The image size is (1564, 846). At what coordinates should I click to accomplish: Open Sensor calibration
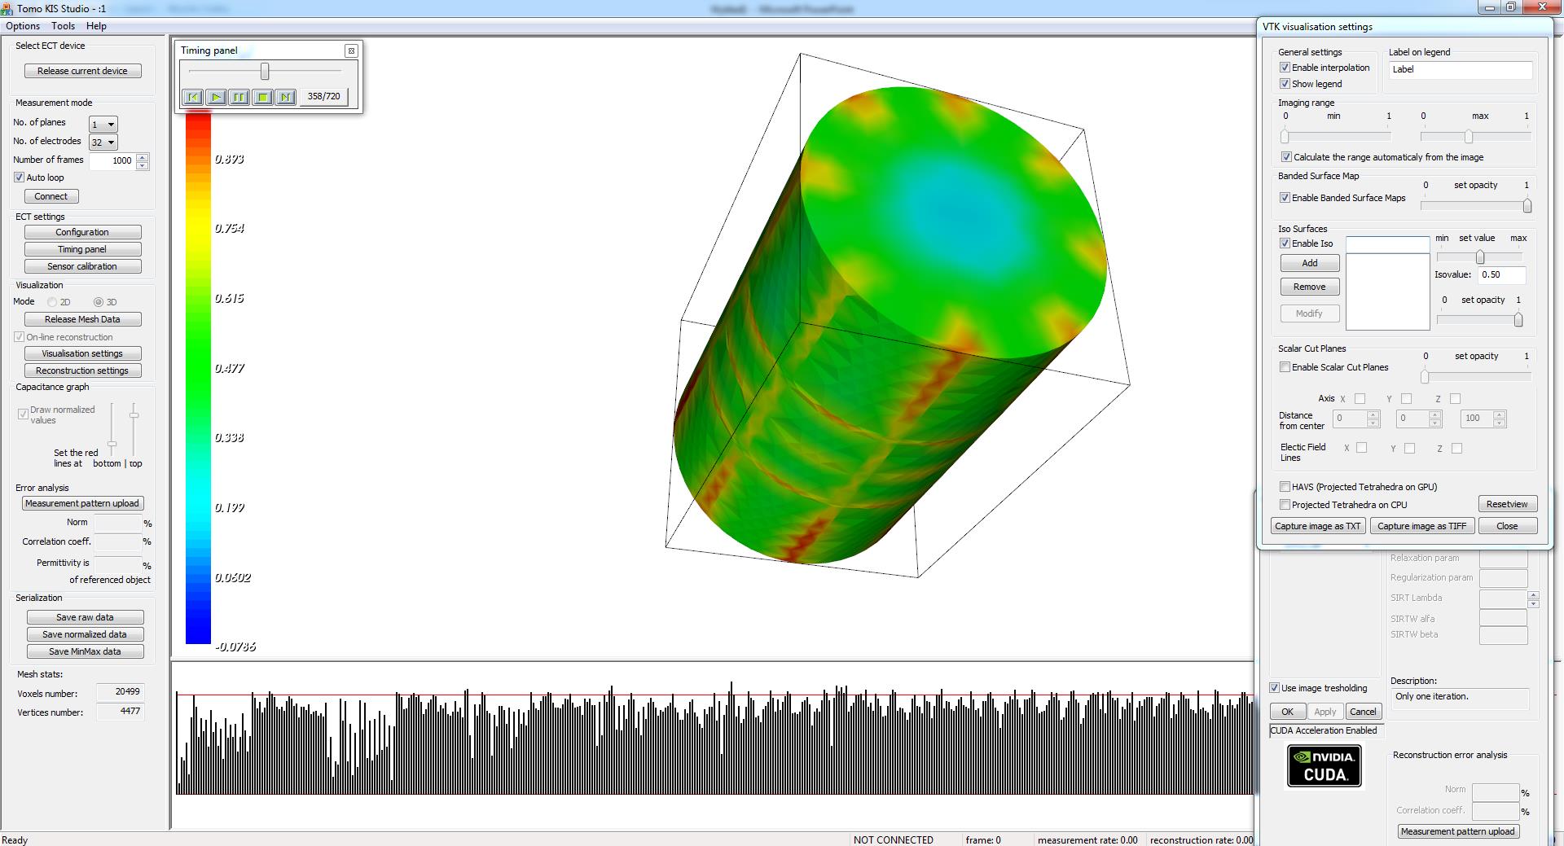point(82,266)
